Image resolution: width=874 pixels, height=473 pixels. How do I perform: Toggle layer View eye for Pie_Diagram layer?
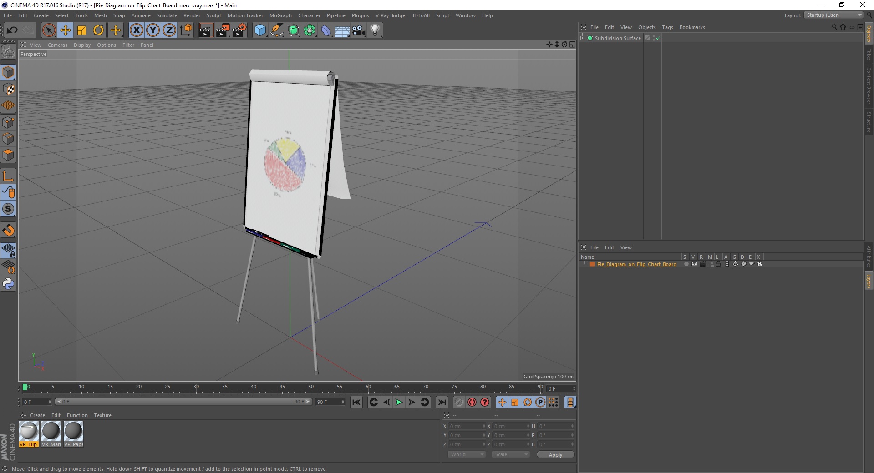tap(694, 264)
